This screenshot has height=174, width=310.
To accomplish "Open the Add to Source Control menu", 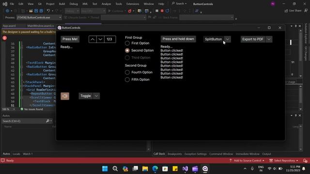I will [247, 160].
